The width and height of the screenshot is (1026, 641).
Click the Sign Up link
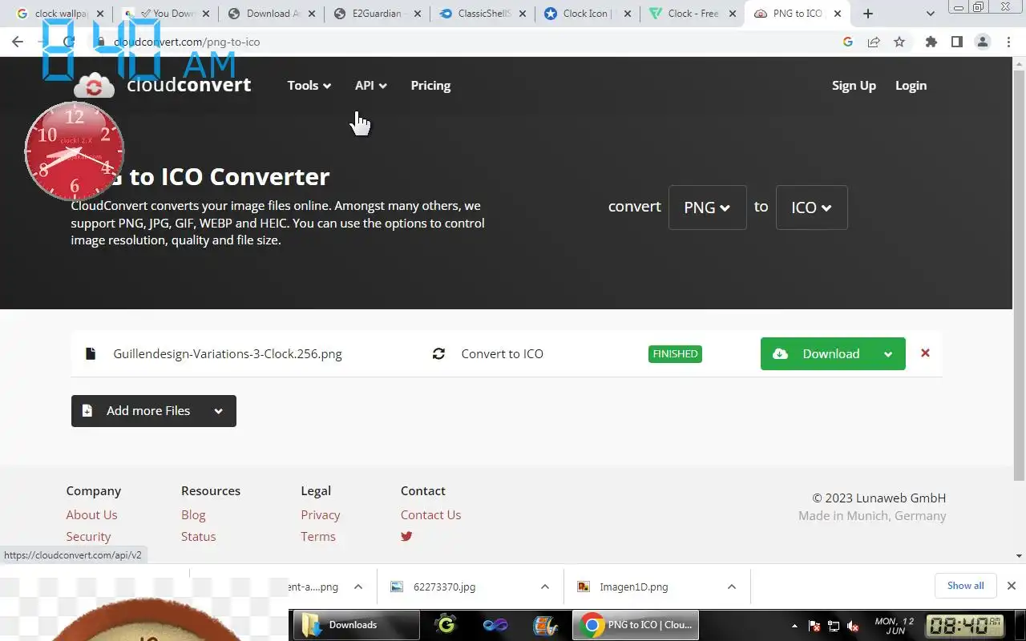(x=854, y=85)
